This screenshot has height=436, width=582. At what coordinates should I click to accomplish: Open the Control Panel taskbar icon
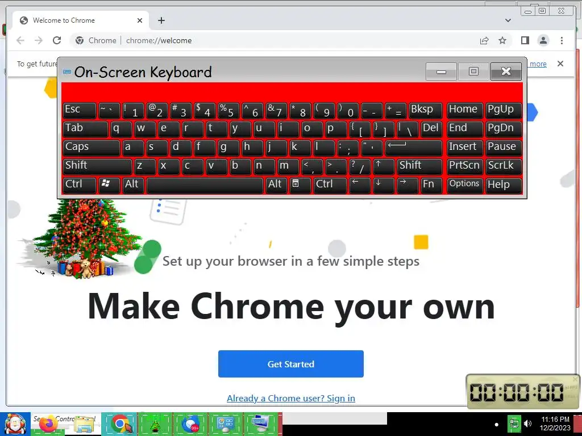[x=225, y=424]
